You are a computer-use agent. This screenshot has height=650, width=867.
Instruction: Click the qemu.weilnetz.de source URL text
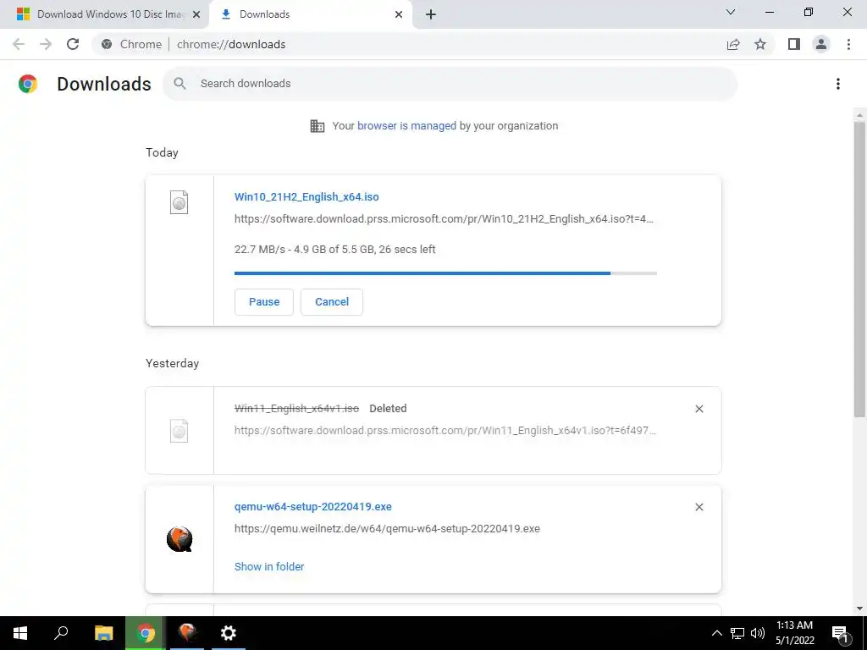tap(387, 529)
